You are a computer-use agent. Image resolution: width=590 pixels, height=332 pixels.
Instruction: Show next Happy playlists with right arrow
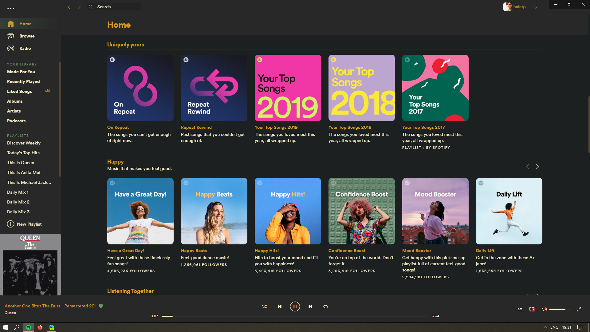pos(538,167)
